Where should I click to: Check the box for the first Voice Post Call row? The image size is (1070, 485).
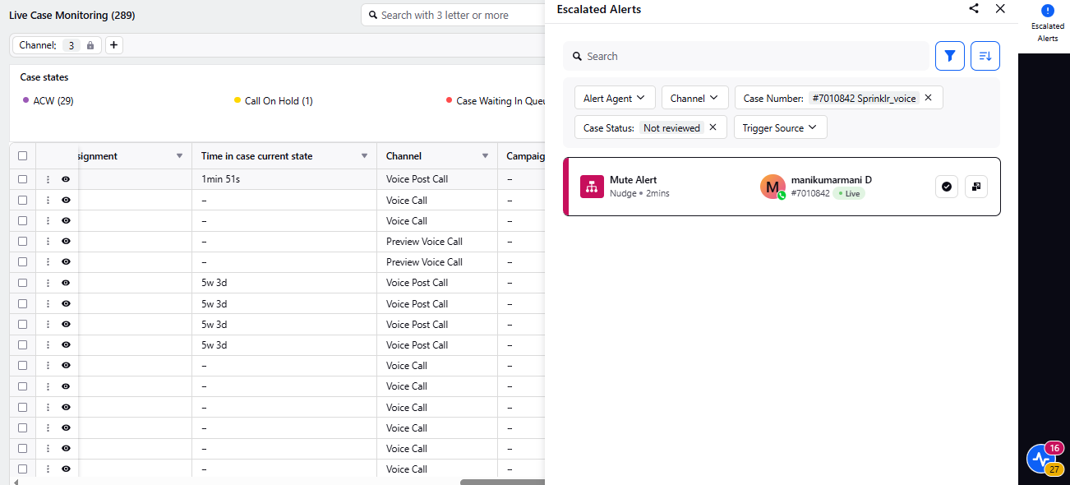(22, 179)
